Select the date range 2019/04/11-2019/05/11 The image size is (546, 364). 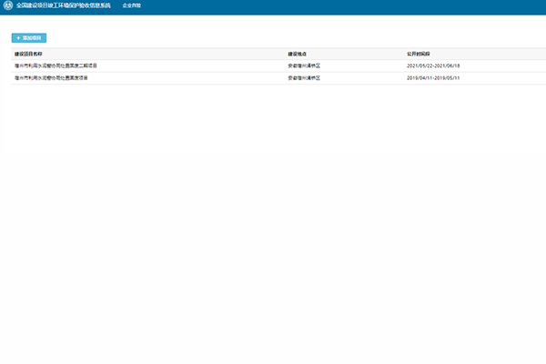pyautogui.click(x=433, y=78)
